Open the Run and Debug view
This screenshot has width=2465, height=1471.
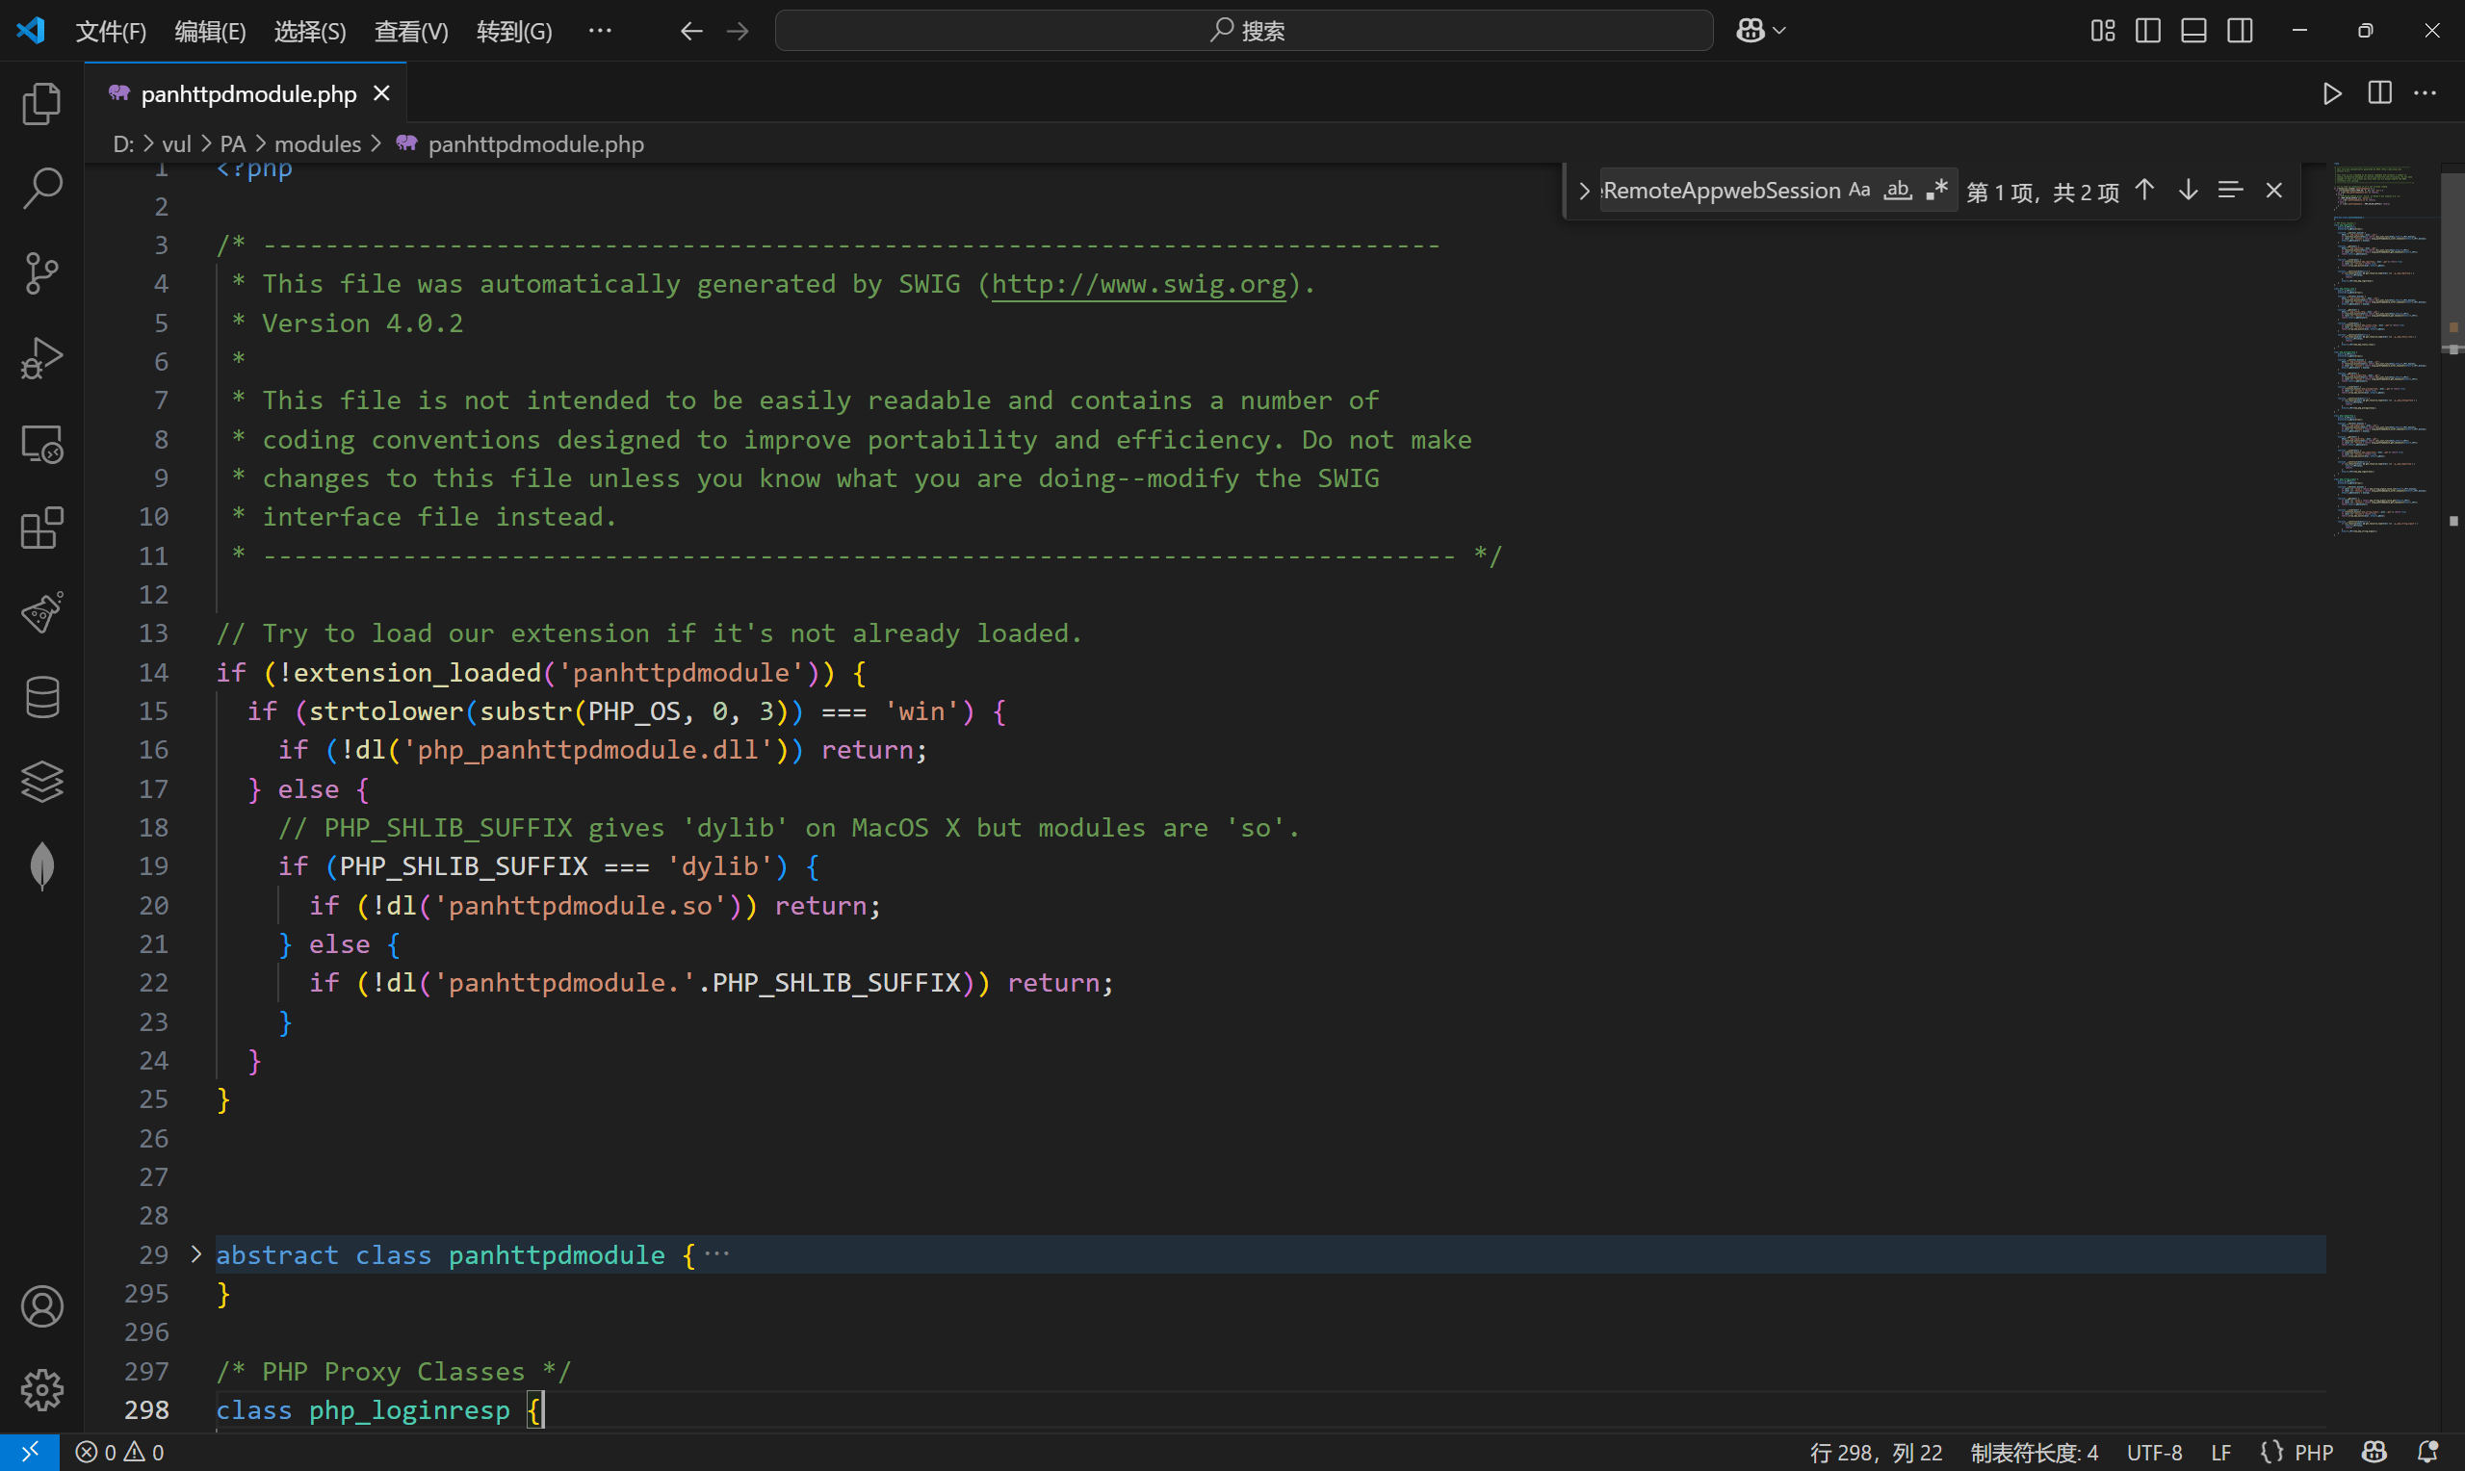click(41, 358)
